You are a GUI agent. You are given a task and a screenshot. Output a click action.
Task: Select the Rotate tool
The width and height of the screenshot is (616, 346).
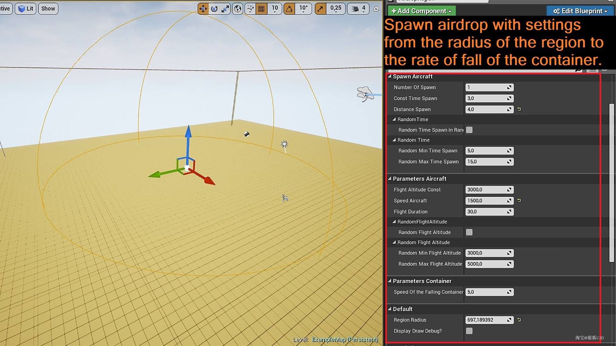[214, 9]
